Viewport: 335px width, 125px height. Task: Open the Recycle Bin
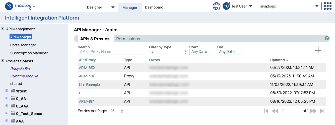20,69
